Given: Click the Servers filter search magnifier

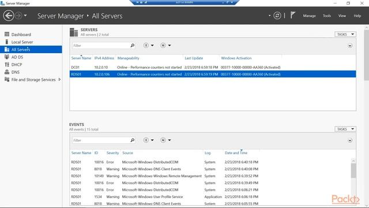Looking at the screenshot, I should pyautogui.click(x=133, y=46).
